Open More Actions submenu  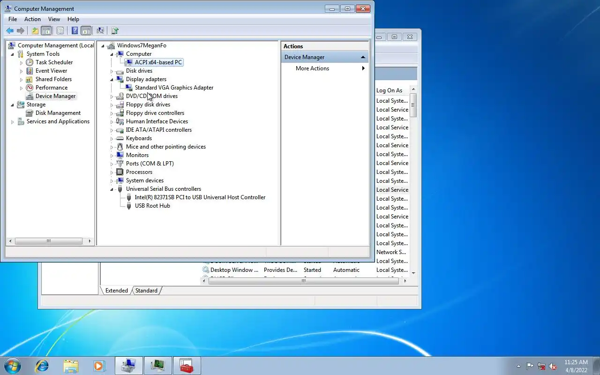coord(324,68)
